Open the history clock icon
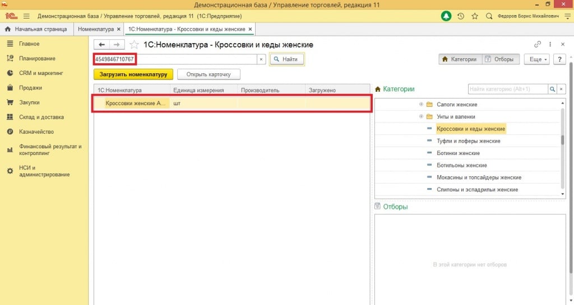574x305 pixels. click(461, 16)
